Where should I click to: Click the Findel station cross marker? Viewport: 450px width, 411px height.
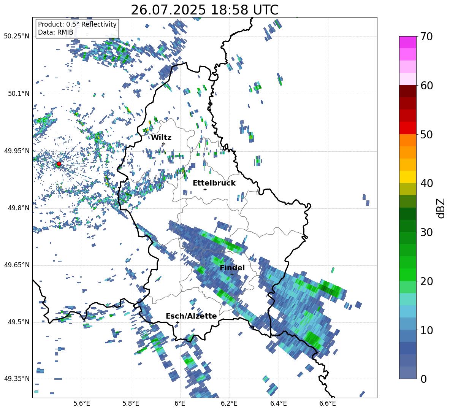pos(232,275)
